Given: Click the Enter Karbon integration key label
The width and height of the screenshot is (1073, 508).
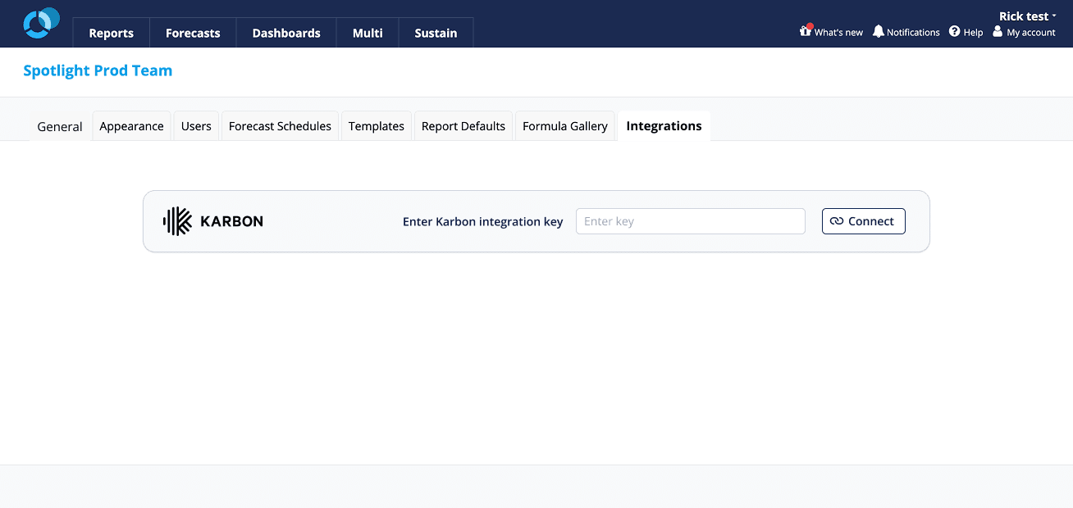Looking at the screenshot, I should (483, 221).
